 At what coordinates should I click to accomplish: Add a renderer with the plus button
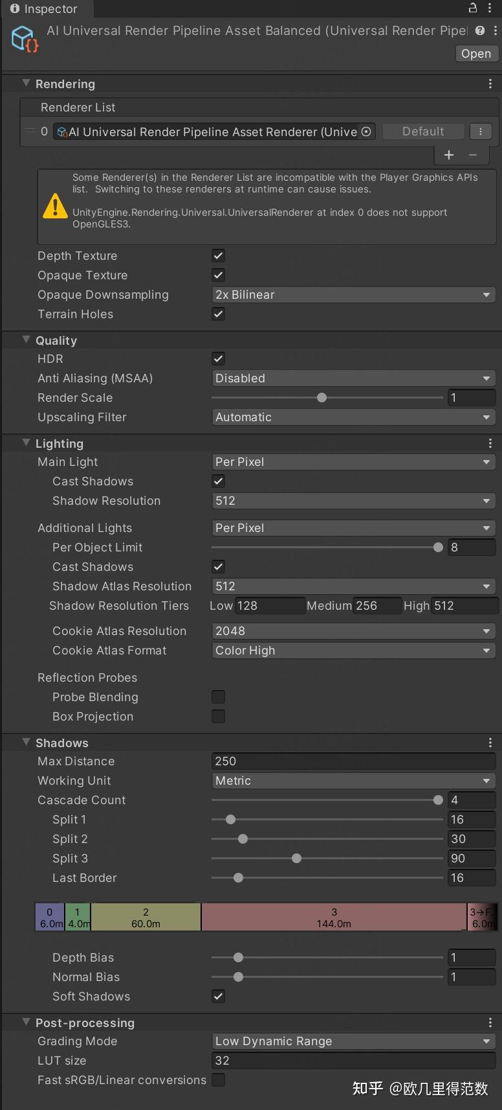449,155
